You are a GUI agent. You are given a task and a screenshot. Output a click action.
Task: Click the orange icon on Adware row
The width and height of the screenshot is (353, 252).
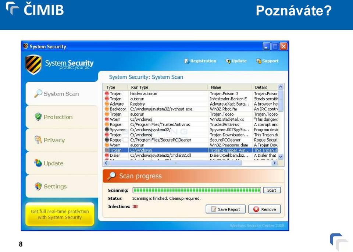pyautogui.click(x=107, y=104)
